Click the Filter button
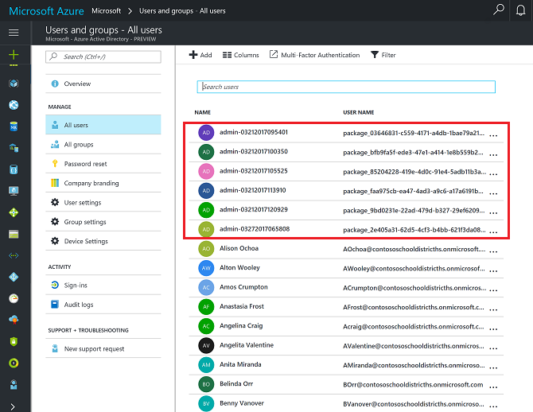The image size is (533, 412). [x=383, y=55]
